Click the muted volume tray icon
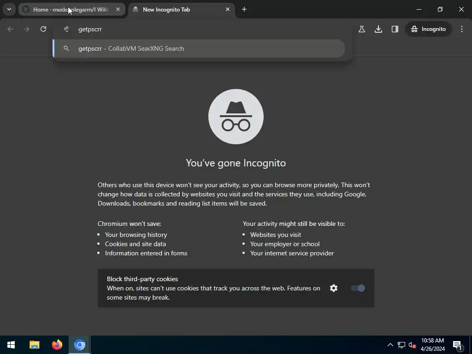 click(x=412, y=345)
